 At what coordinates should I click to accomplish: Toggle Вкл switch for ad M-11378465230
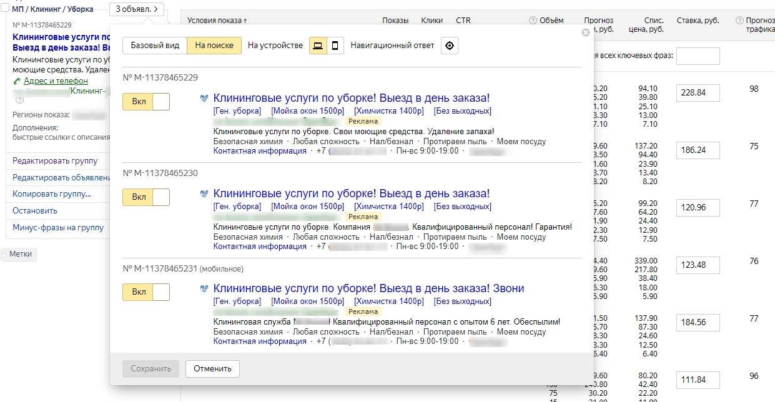pos(146,197)
